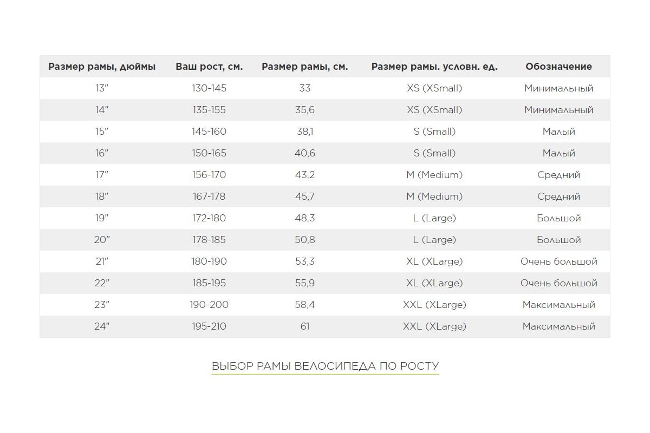Viewport: 650px width, 433px height.
Task: Select the 'Ваш рост, см.' column header
Action: [209, 67]
